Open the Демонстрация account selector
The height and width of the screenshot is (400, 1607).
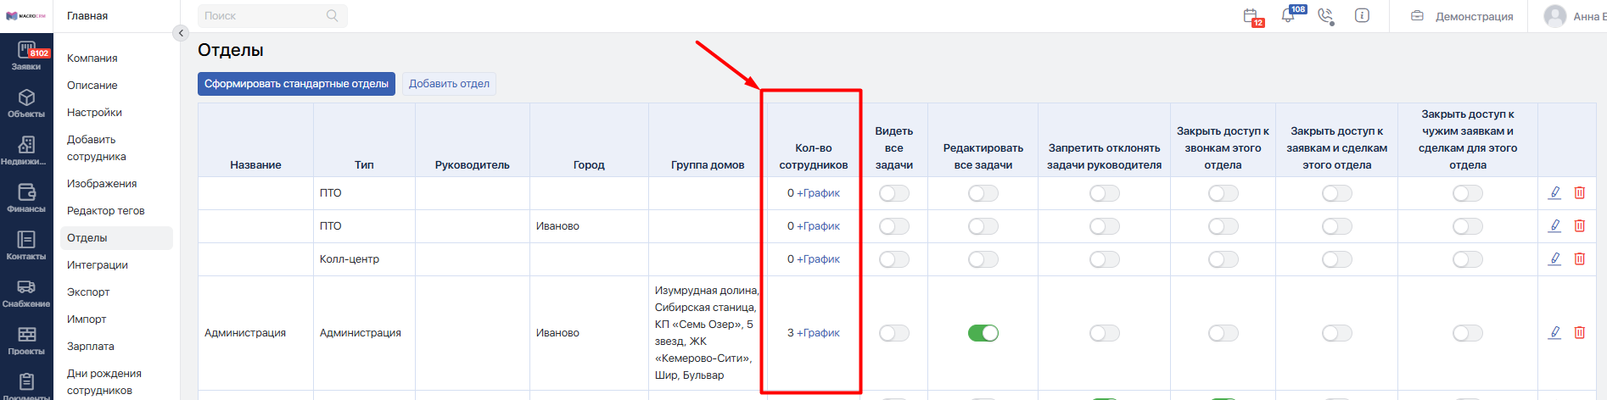coord(1462,16)
